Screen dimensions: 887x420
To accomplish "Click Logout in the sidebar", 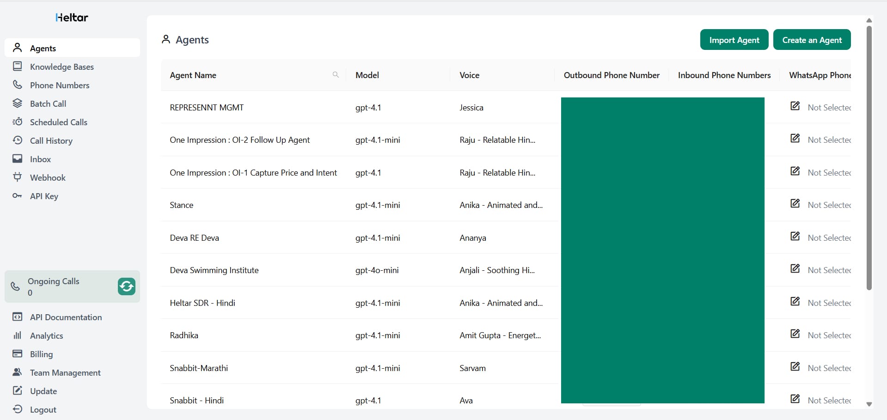I will 43,410.
